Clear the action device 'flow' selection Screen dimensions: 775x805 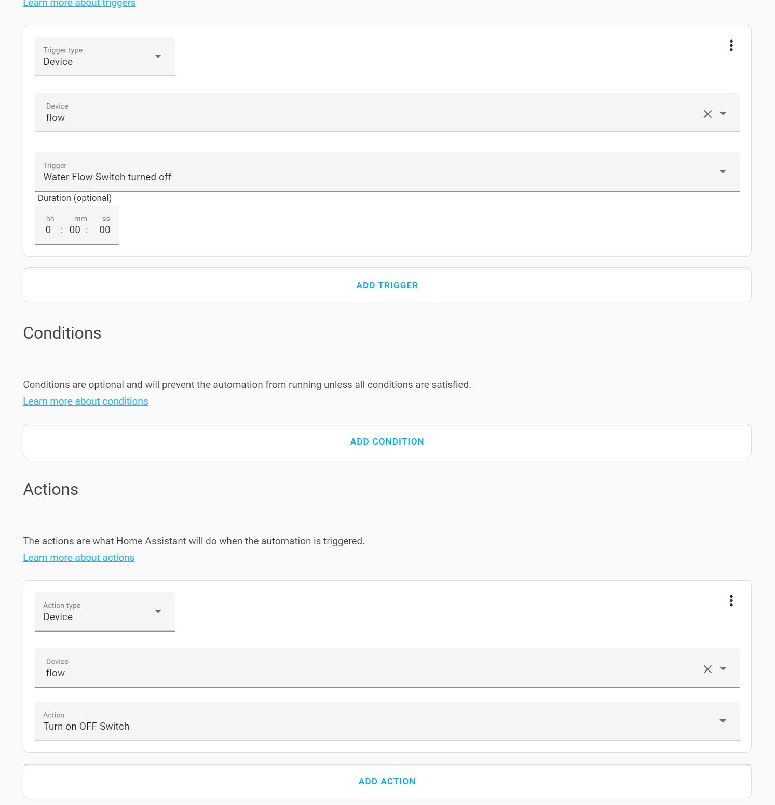click(708, 669)
